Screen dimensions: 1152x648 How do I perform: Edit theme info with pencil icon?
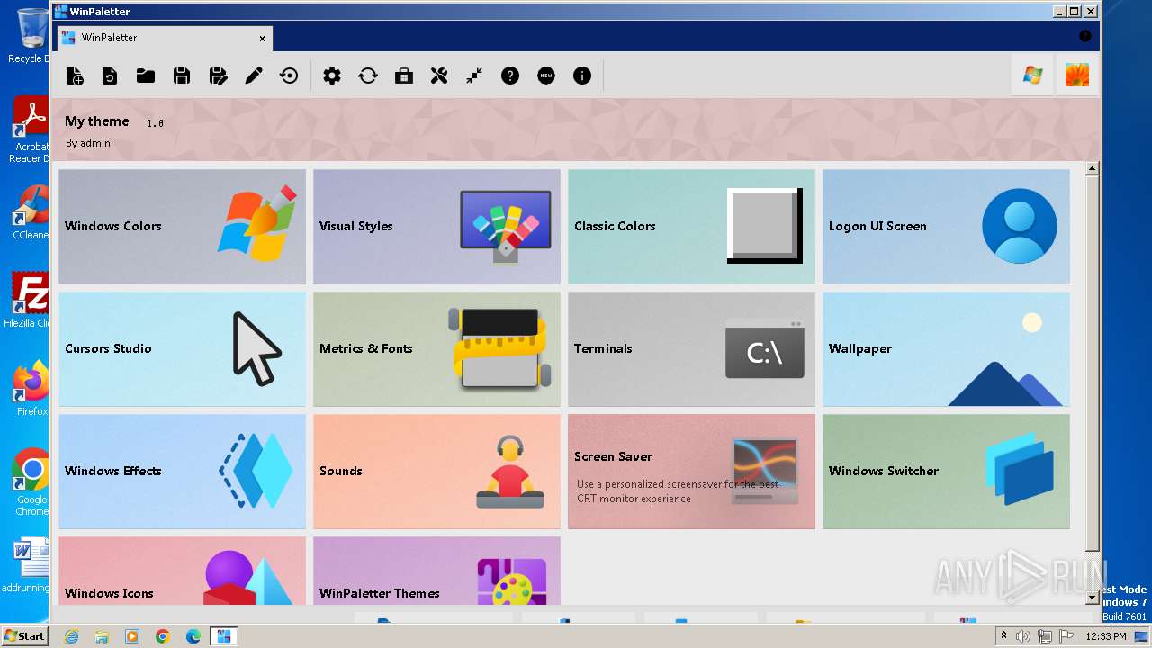point(254,76)
